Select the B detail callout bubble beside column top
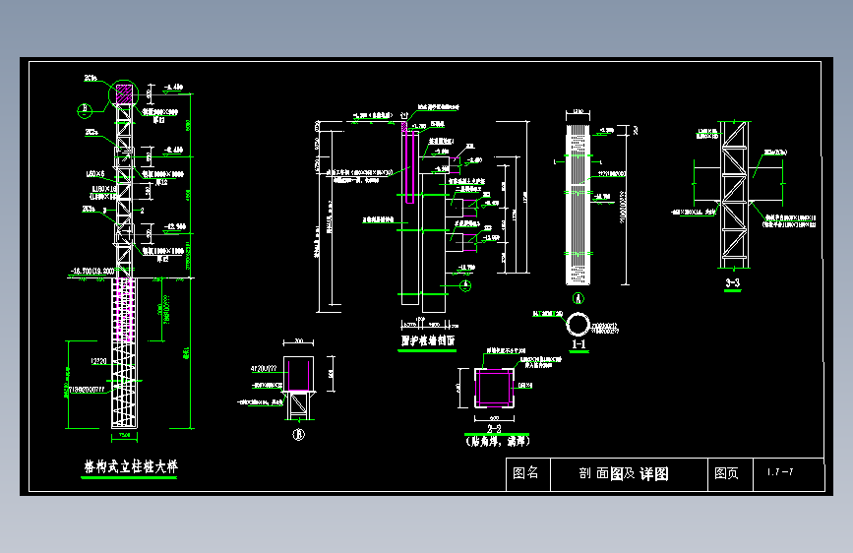 (x=84, y=110)
